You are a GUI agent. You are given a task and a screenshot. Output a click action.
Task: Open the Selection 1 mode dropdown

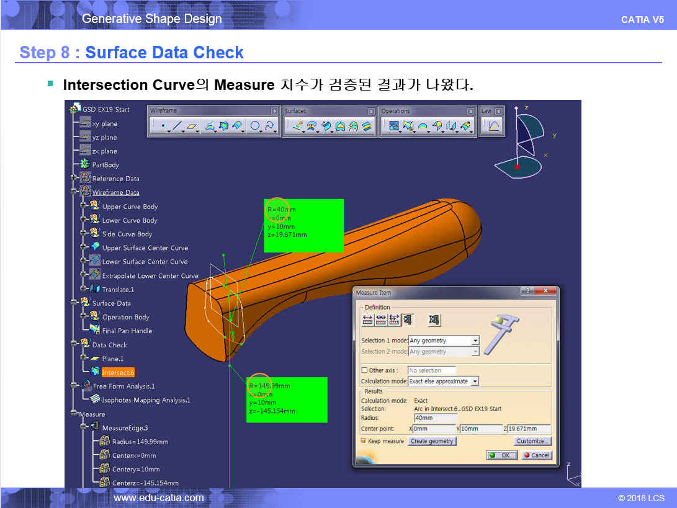[475, 341]
